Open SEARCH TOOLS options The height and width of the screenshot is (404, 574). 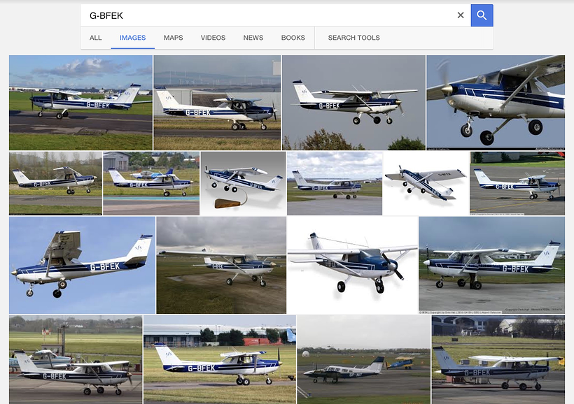353,38
